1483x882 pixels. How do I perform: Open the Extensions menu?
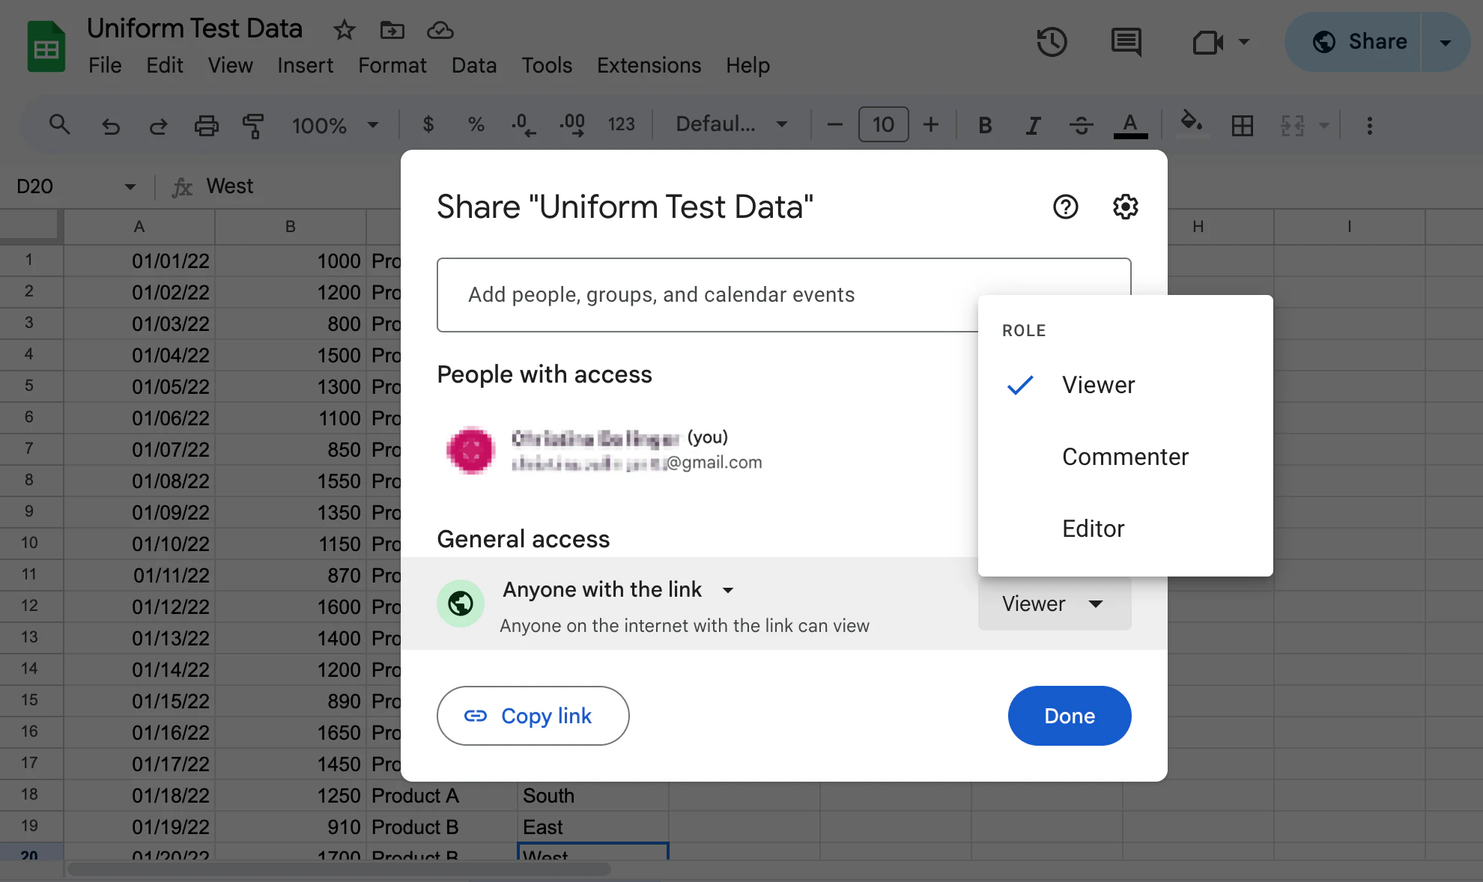point(649,66)
